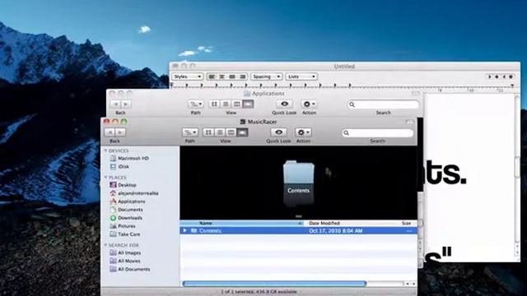This screenshot has width=527, height=296.
Task: Open alejandrotorrealba home folder
Action: tap(133, 193)
